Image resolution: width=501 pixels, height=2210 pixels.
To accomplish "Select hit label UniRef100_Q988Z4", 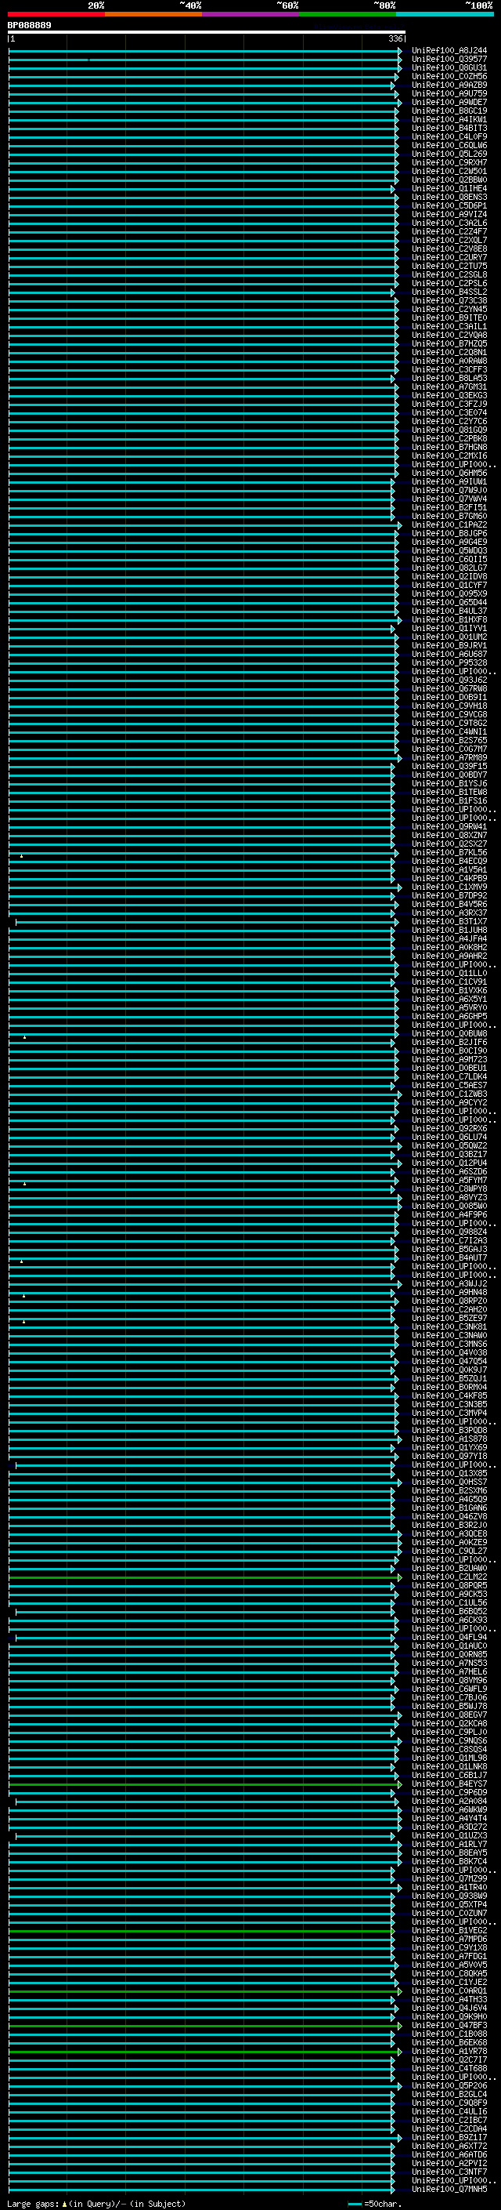I will pyautogui.click(x=449, y=1232).
